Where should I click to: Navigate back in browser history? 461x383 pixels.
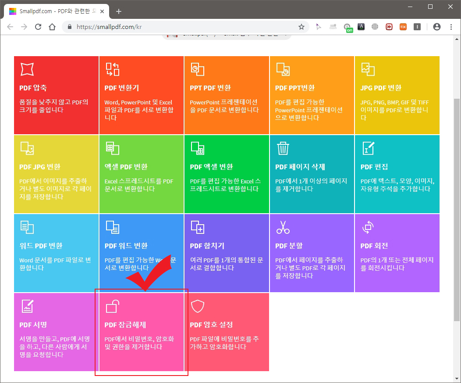10,27
